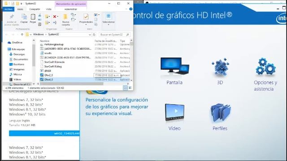This screenshot has width=287, height=161.
Task: Open Imágenes in the navigation pane
Action: click(17, 69)
